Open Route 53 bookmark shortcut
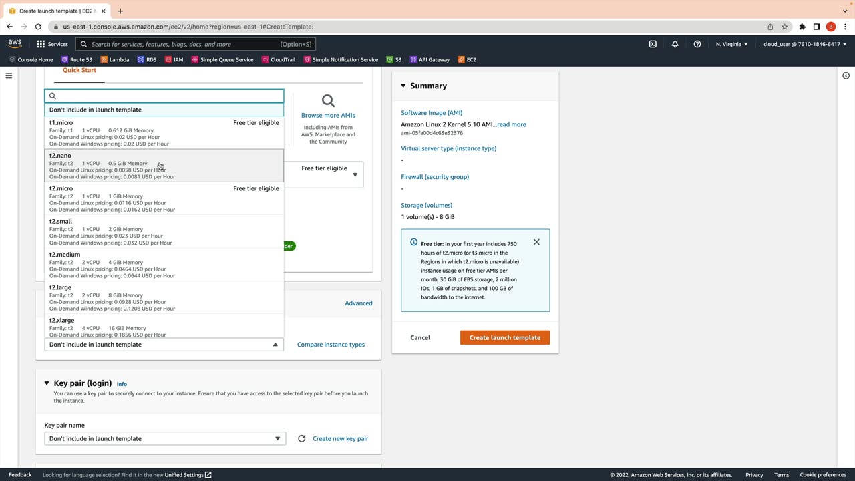 point(76,59)
